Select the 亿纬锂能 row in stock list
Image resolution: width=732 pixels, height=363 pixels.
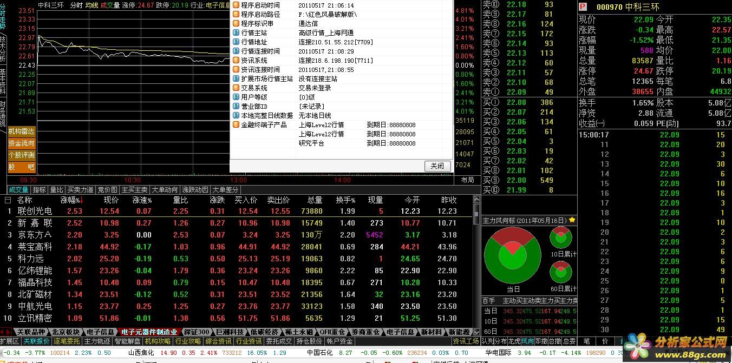click(237, 270)
